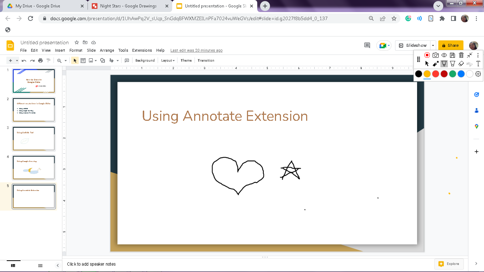Open the File menu

tap(23, 50)
